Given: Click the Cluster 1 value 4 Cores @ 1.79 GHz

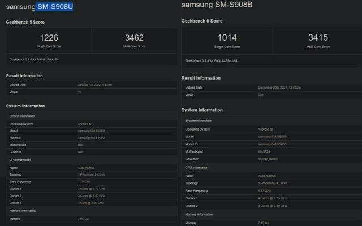Looking at the screenshot, I should [x=91, y=189].
